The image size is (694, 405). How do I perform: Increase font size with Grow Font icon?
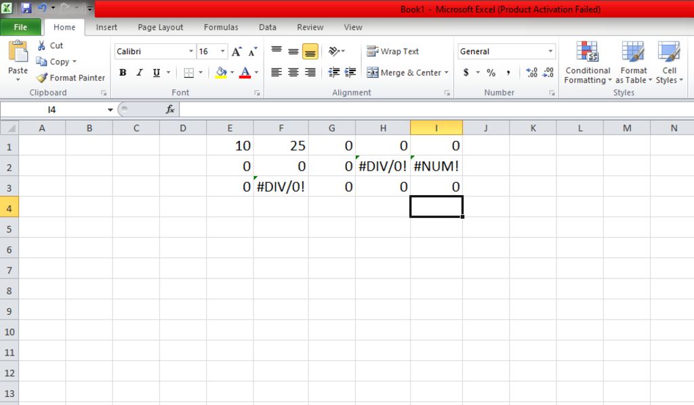[237, 51]
